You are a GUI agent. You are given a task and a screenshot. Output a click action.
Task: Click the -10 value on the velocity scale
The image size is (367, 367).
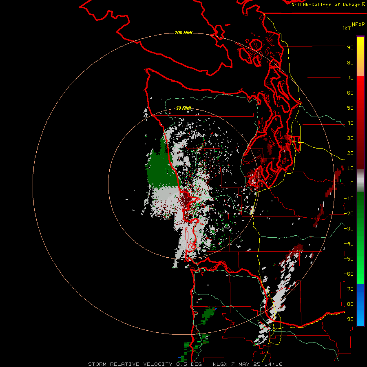click(349, 199)
